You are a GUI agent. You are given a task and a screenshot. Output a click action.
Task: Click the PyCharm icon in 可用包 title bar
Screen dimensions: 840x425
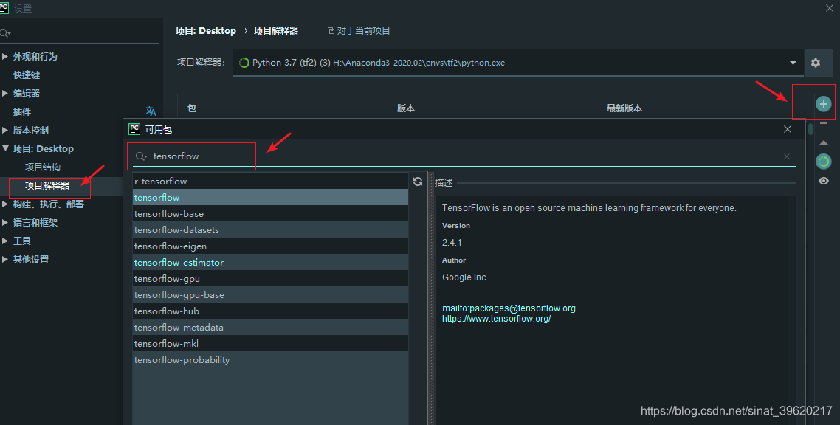(134, 129)
